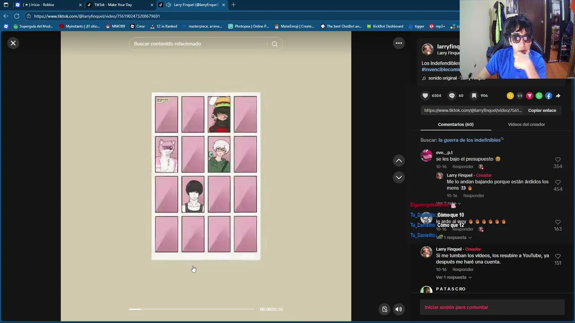Open browser tab actions menu icon
The height and width of the screenshot is (323, 575).
pos(6,5)
